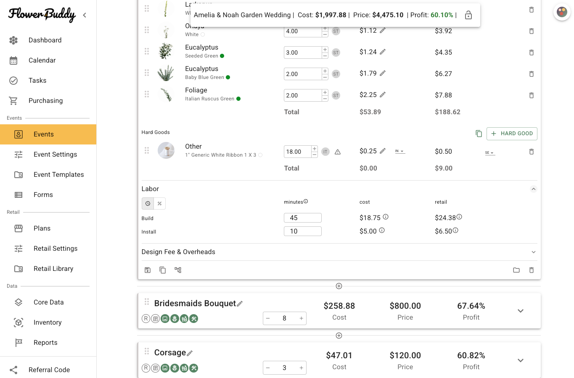
Task: Toggle the R badge on Bridesmaids Bouquet
Action: 146,319
